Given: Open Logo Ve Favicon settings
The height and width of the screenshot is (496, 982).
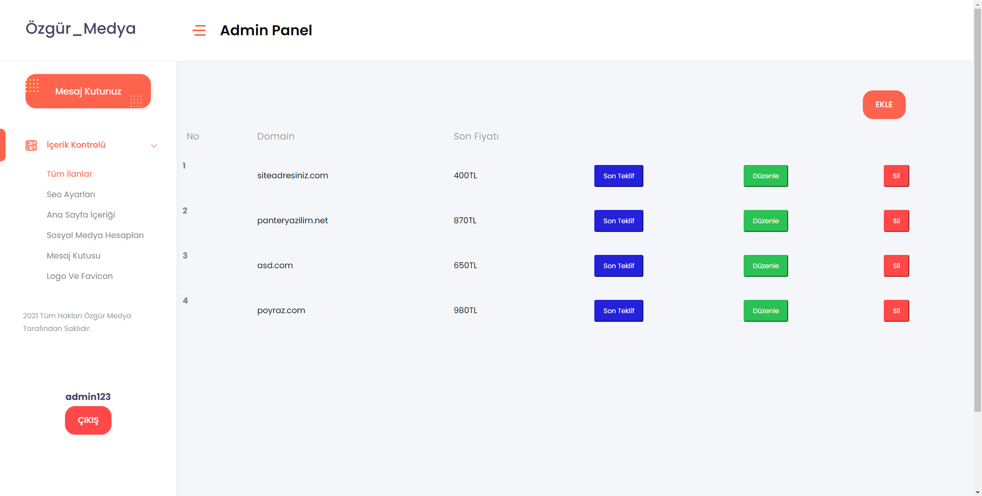Looking at the screenshot, I should [x=80, y=276].
